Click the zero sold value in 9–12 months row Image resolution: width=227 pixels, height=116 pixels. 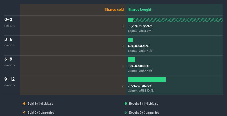point(123,86)
